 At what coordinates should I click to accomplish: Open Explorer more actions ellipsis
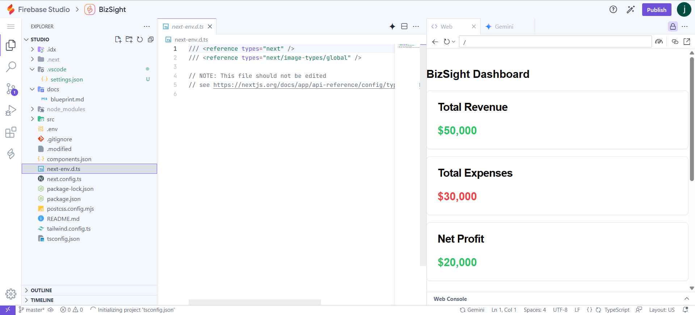pyautogui.click(x=147, y=26)
